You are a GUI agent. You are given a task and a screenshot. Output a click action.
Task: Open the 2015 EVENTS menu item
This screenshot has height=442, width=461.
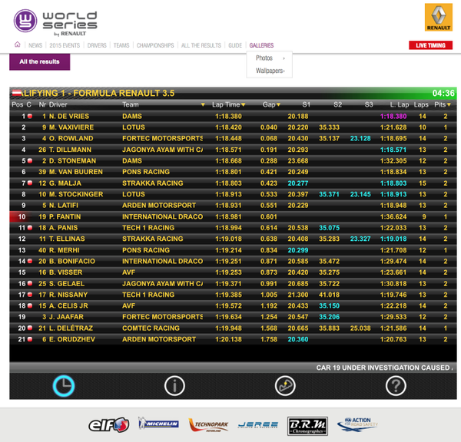[x=65, y=45]
